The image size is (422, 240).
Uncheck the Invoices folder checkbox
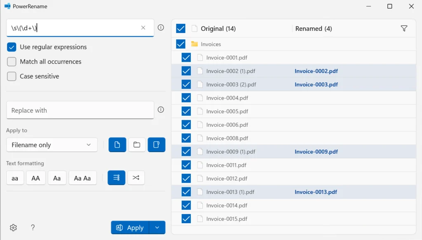tap(181, 44)
